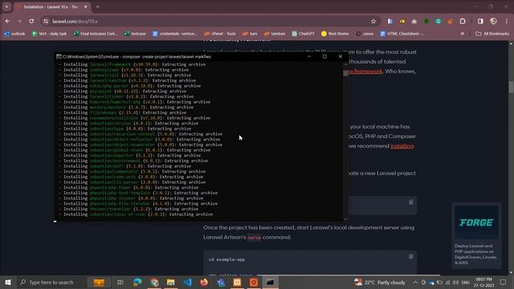Open the ChatGPT bookmark

pos(304,34)
